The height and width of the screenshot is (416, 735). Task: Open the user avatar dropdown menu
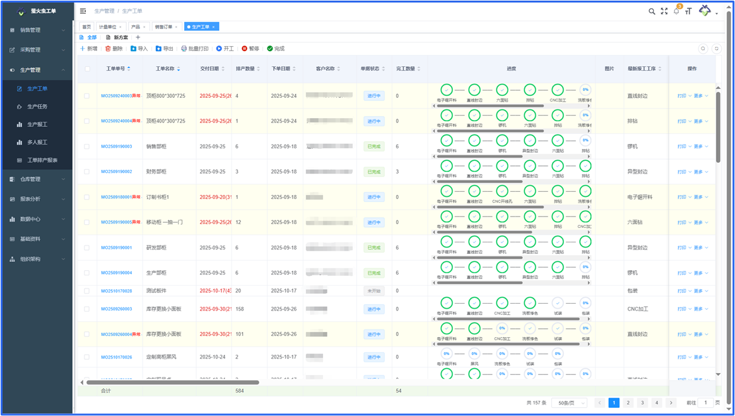707,11
